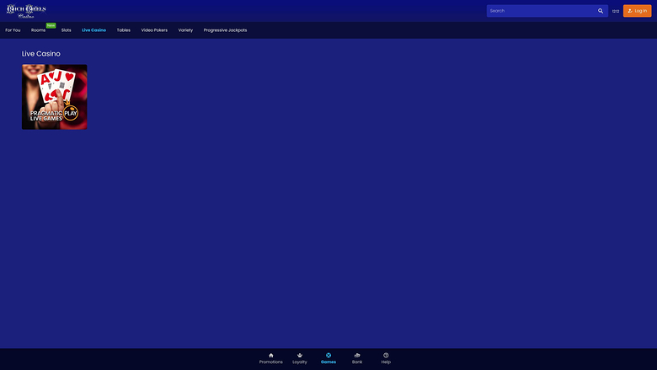Click inside the Search input field
The image size is (657, 370).
[x=539, y=11]
